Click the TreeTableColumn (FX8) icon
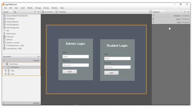The image size is (192, 108). pos(4,46)
